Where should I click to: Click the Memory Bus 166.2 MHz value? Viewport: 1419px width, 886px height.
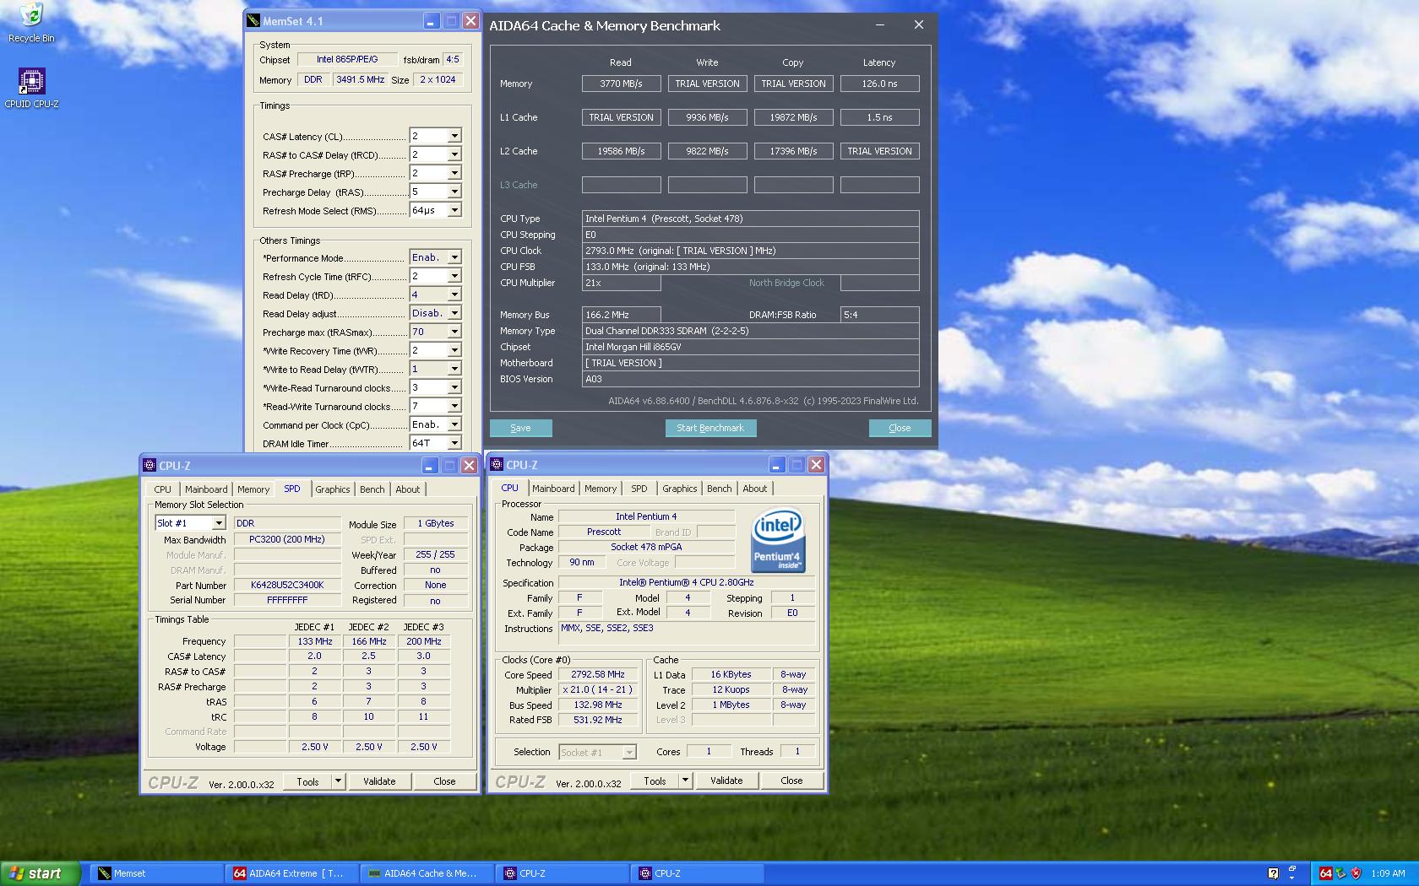point(621,315)
